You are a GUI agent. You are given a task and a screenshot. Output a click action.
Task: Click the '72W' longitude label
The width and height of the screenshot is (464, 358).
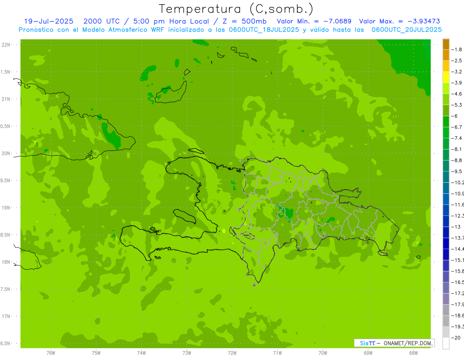[x=232, y=353]
